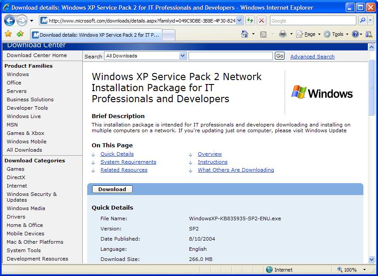Open the Advanced Search link
378x276 pixels.
312,57
